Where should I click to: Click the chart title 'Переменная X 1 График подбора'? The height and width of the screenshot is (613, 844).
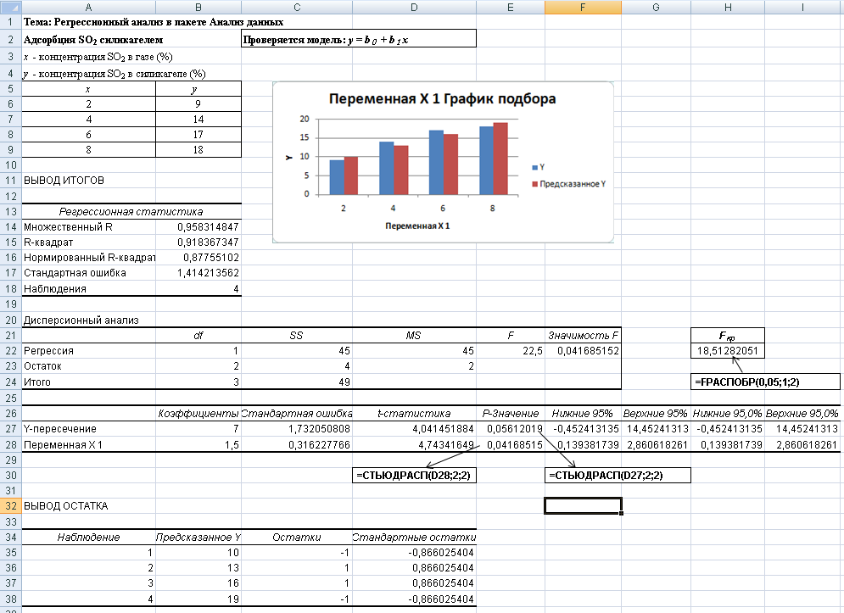[442, 99]
